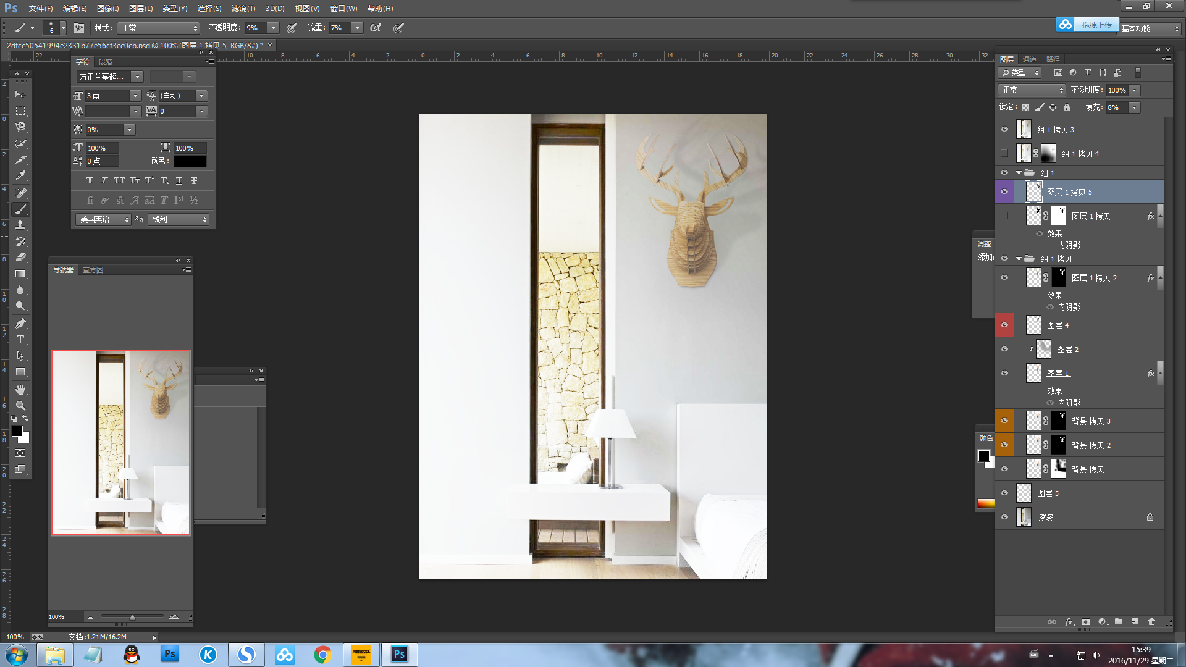
Task: Launch Chrome from the taskbar
Action: tap(322, 654)
